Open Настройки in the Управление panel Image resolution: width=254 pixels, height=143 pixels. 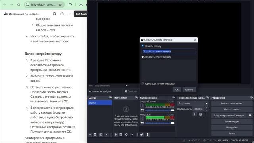pos(232,128)
